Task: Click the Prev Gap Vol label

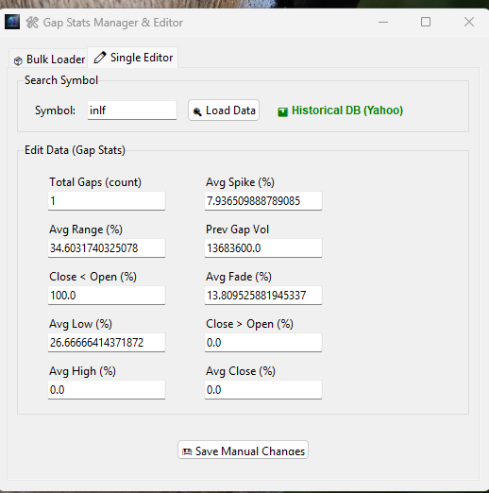Action: tap(237, 229)
